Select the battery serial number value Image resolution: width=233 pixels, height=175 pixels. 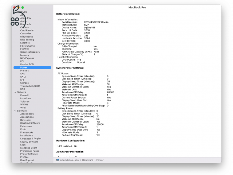point(96,22)
